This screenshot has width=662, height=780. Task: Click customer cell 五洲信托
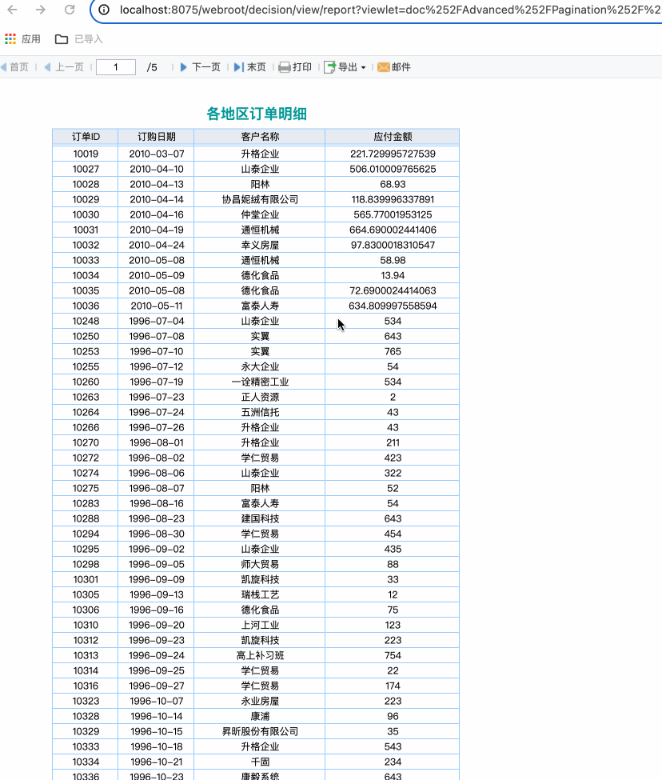point(259,412)
